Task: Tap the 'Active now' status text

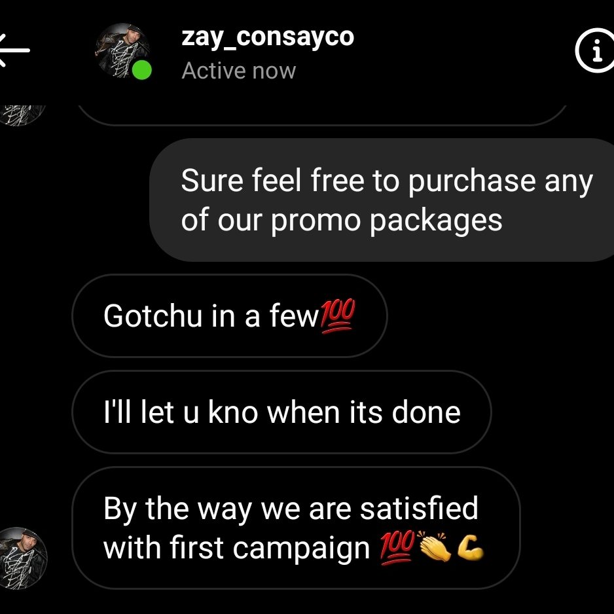Action: tap(239, 71)
